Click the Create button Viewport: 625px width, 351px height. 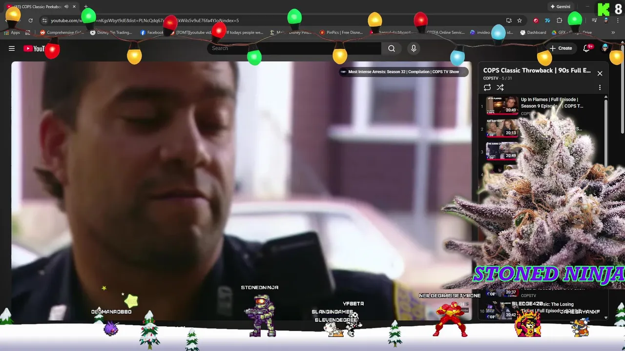pos(561,48)
